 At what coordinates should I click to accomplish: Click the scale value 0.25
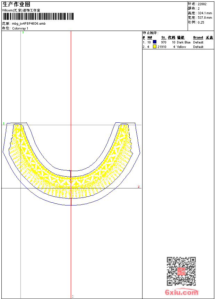click(x=201, y=22)
